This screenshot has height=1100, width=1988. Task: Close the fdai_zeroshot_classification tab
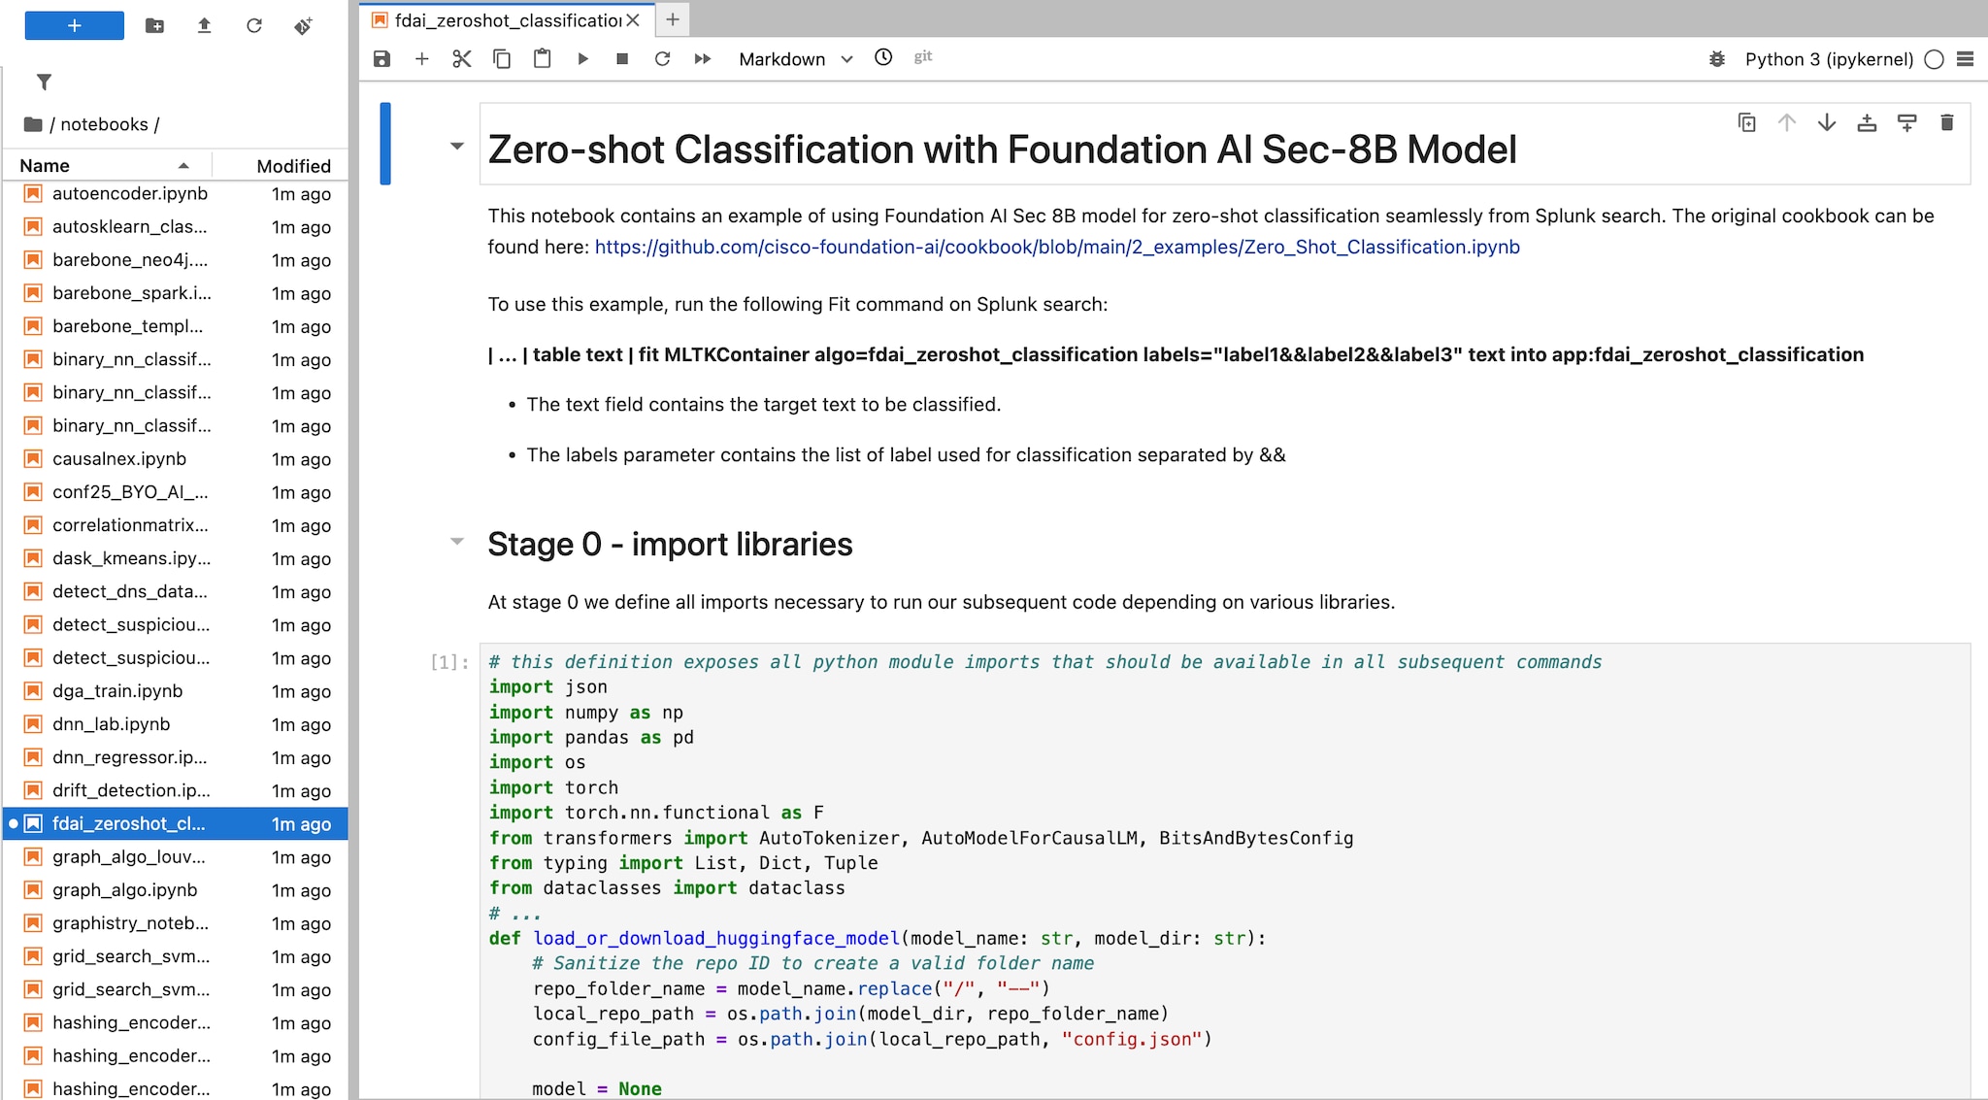tap(633, 19)
